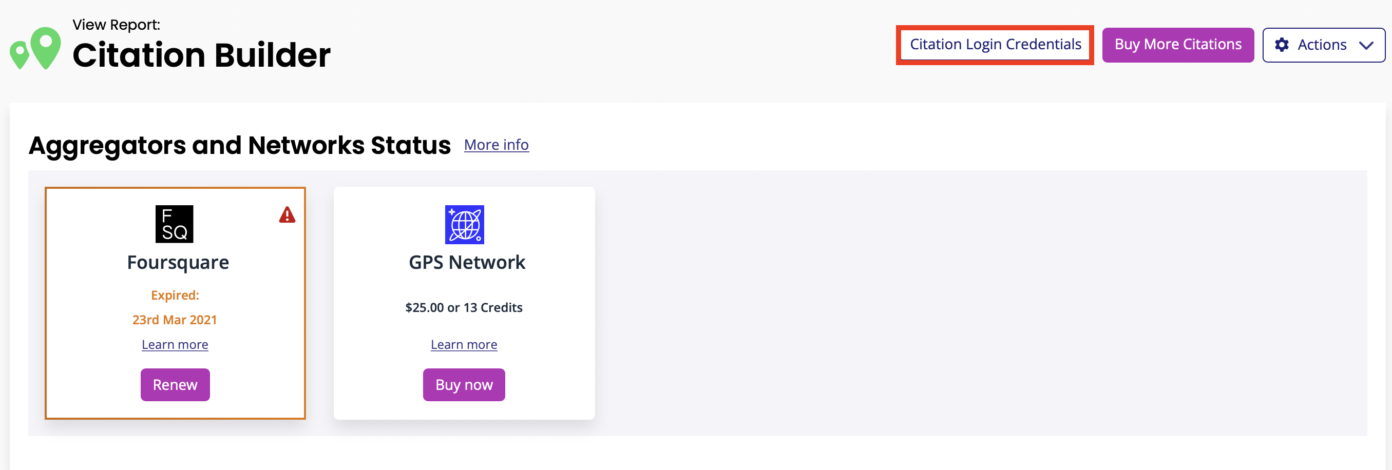Click the Foursquare FSQ logo
Image resolution: width=1392 pixels, height=470 pixels.
[174, 224]
